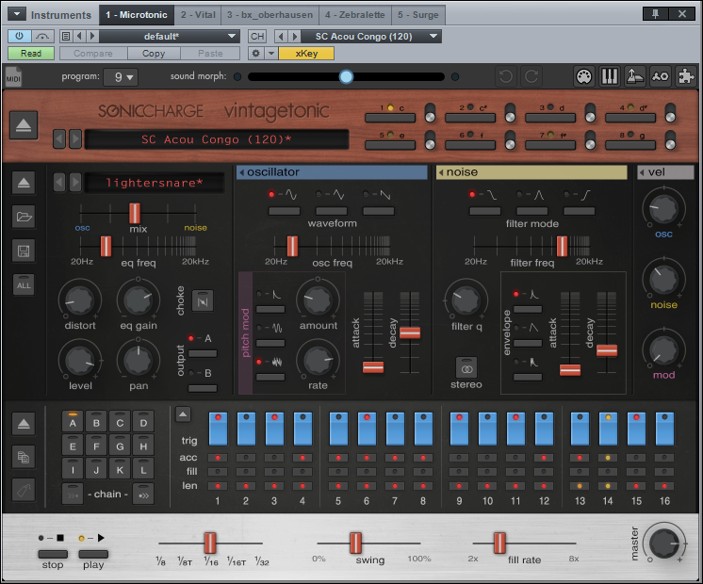
Task: Collapse the oscillator section header arrow
Action: coord(241,172)
